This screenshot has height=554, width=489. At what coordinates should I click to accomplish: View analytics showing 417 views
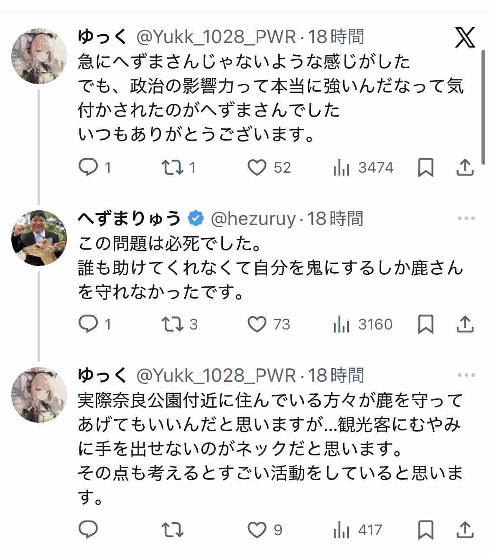tap(358, 530)
